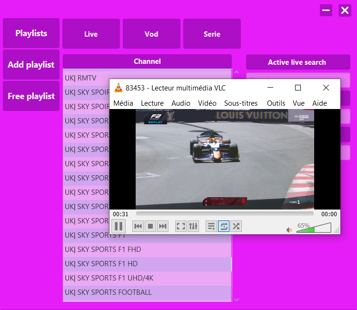The image size is (357, 310).
Task: Pause playback in VLC
Action: (x=119, y=226)
